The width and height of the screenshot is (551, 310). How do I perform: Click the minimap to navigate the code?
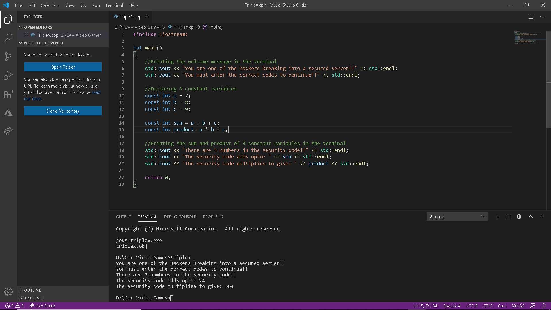(529, 37)
